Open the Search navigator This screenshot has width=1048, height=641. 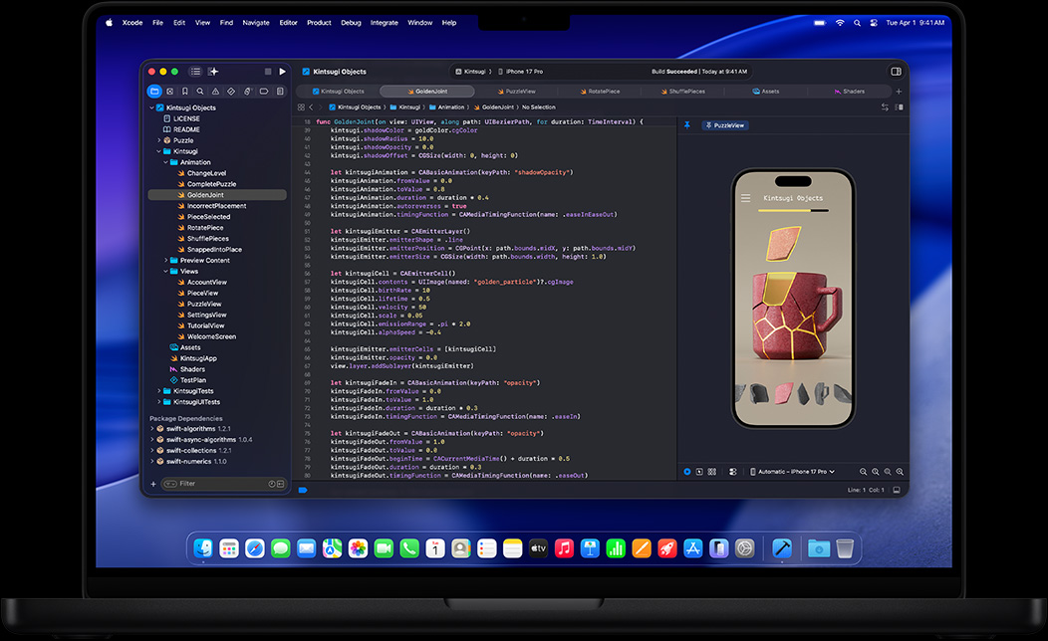pyautogui.click(x=200, y=91)
